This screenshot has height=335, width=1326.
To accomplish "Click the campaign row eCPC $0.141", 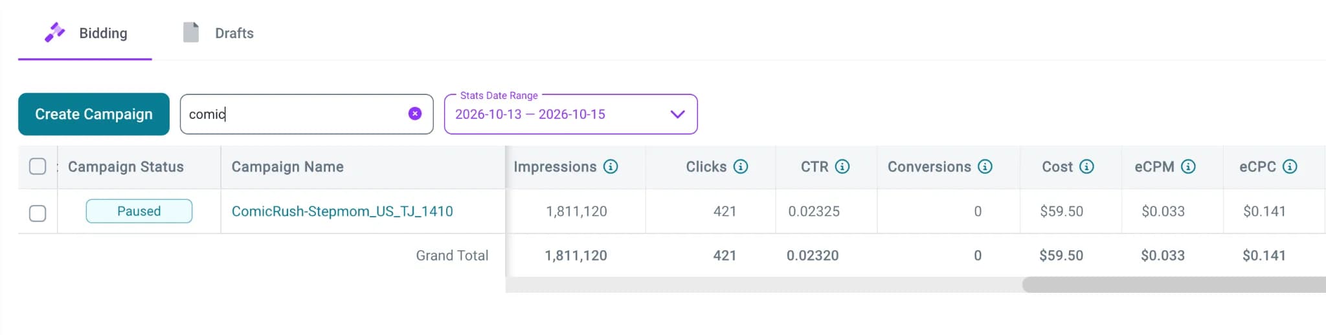I will (x=1264, y=211).
